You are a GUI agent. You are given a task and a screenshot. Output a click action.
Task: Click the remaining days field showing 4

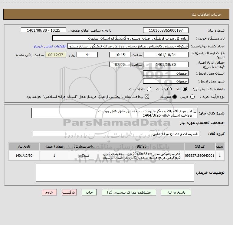[x=87, y=55]
